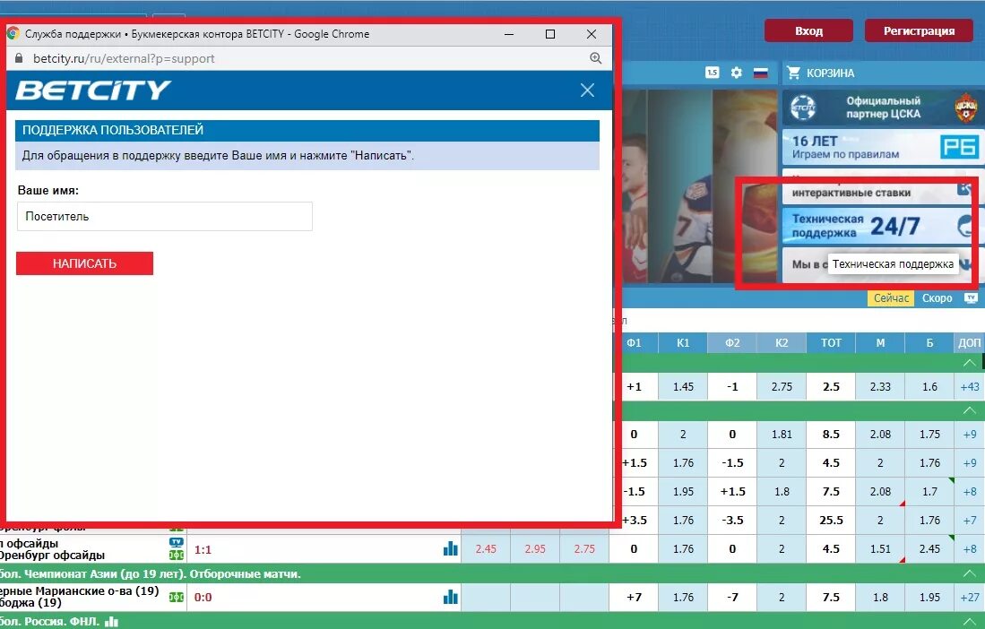Image resolution: width=985 pixels, height=629 pixels.
Task: Collapse the Чемпионат Азии (до 19 лет) section
Action: [x=969, y=573]
